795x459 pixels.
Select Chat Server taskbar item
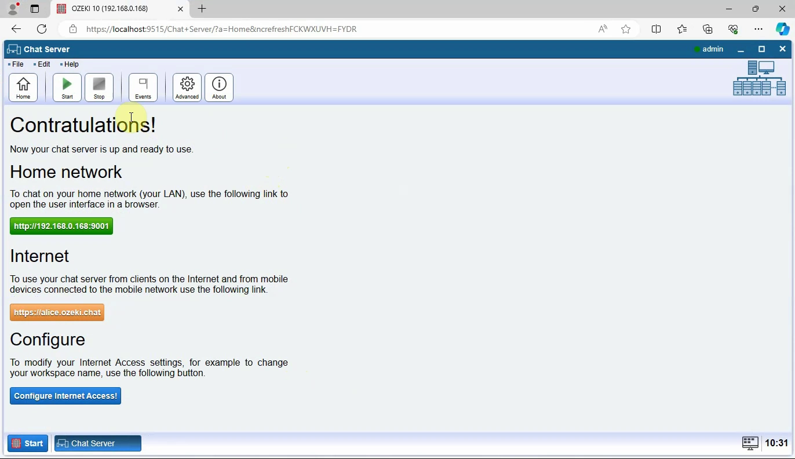[98, 443]
